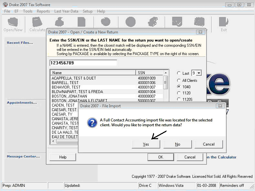Close the File Import dialog
Viewport: 255px width, 191px height.
click(x=220, y=106)
